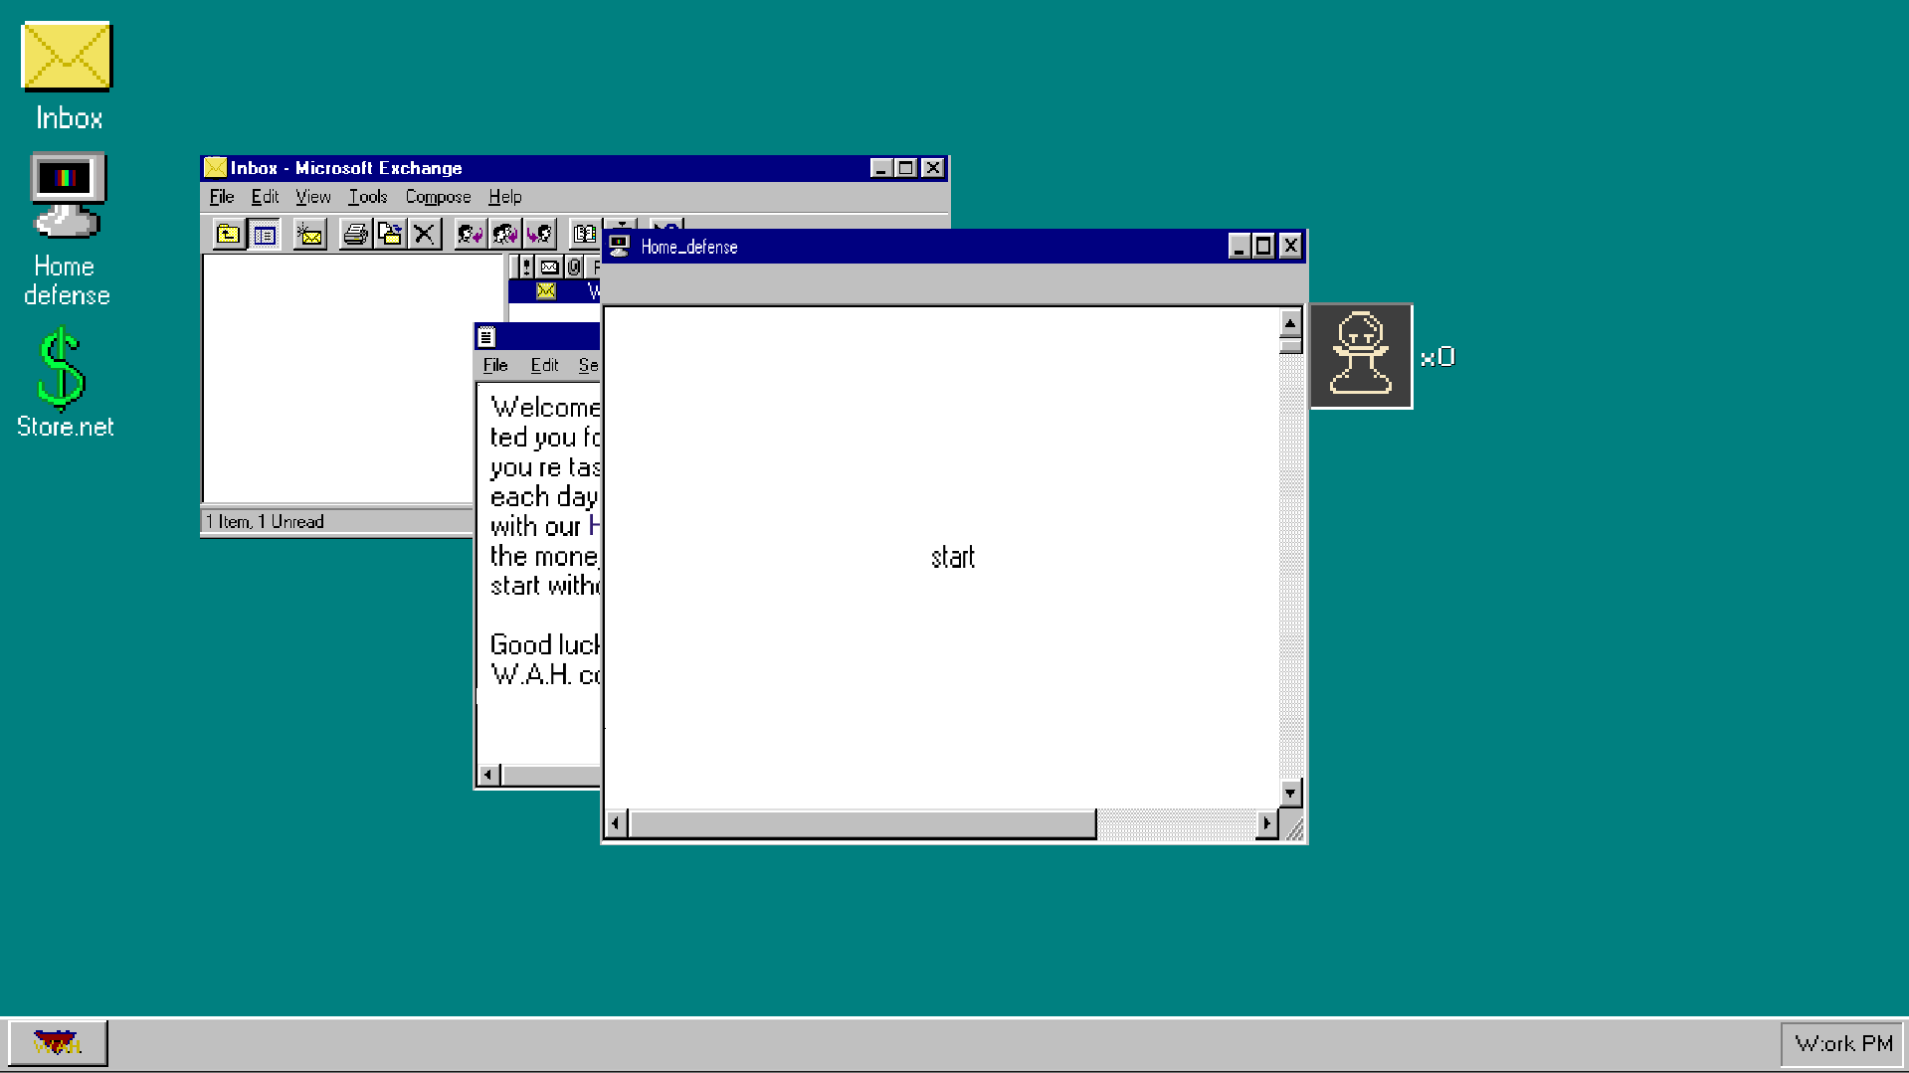Click the Home_defense vertical scroll down arrow

pyautogui.click(x=1290, y=793)
